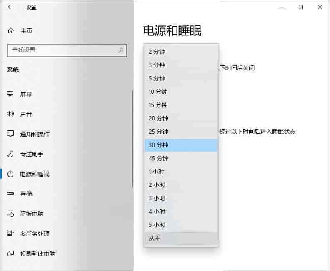Select the 存储 storage icon
This screenshot has height=271, width=330.
[x=10, y=194]
